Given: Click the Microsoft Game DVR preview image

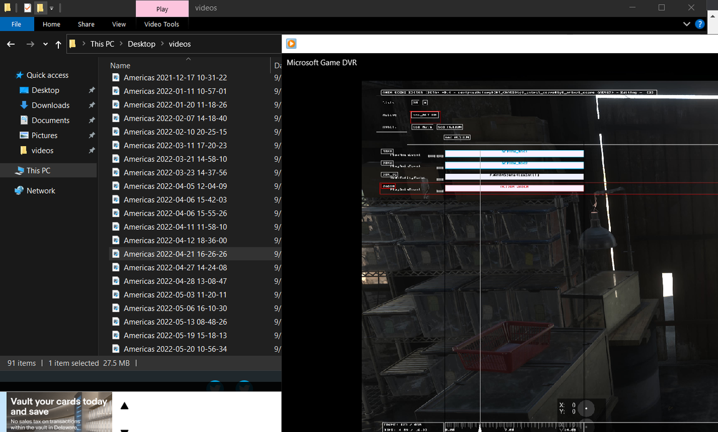Looking at the screenshot, I should 540,256.
